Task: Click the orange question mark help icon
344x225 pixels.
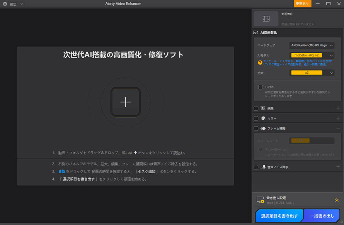Action: click(x=260, y=63)
